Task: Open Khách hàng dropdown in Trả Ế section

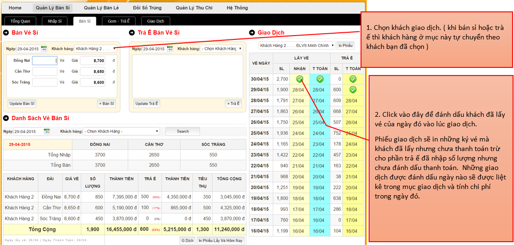Action: coord(221,48)
